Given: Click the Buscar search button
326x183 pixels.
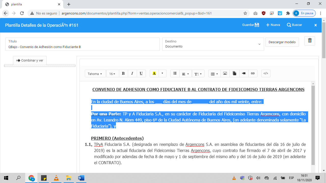Looking at the screenshot, I should [x=294, y=25].
